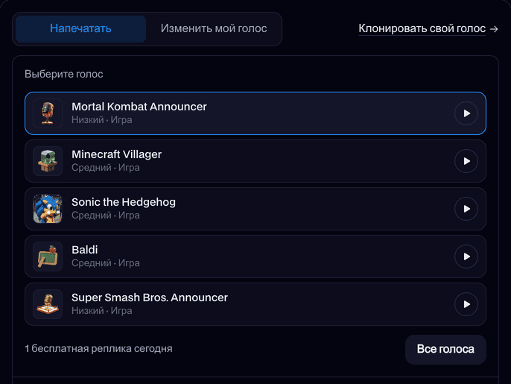Switch to the Изменить мой голос tab

(x=214, y=29)
